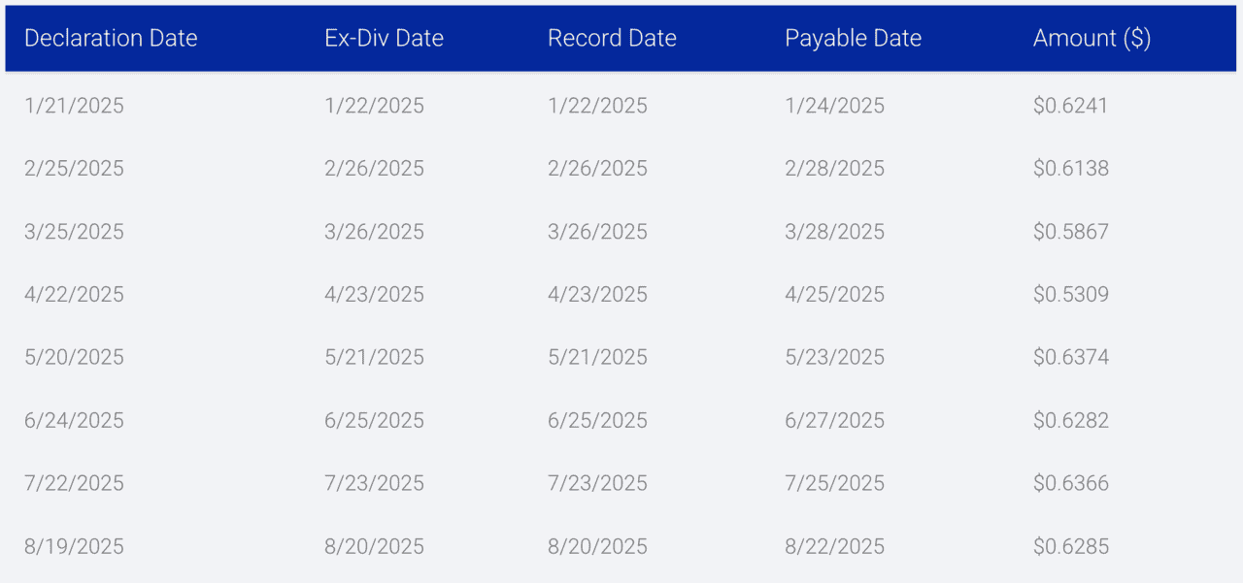Click the $0.5309 dividend amount
This screenshot has width=1243, height=583.
(1070, 295)
